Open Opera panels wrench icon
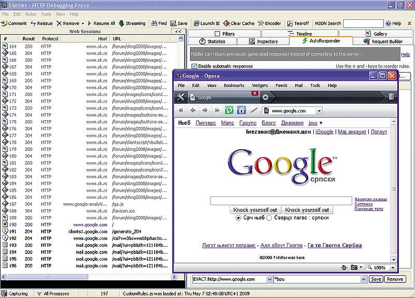This screenshot has height=298, width=415. (181, 97)
